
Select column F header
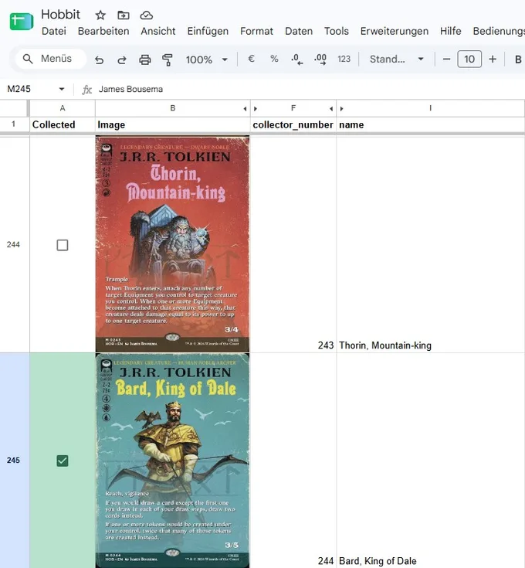(293, 108)
